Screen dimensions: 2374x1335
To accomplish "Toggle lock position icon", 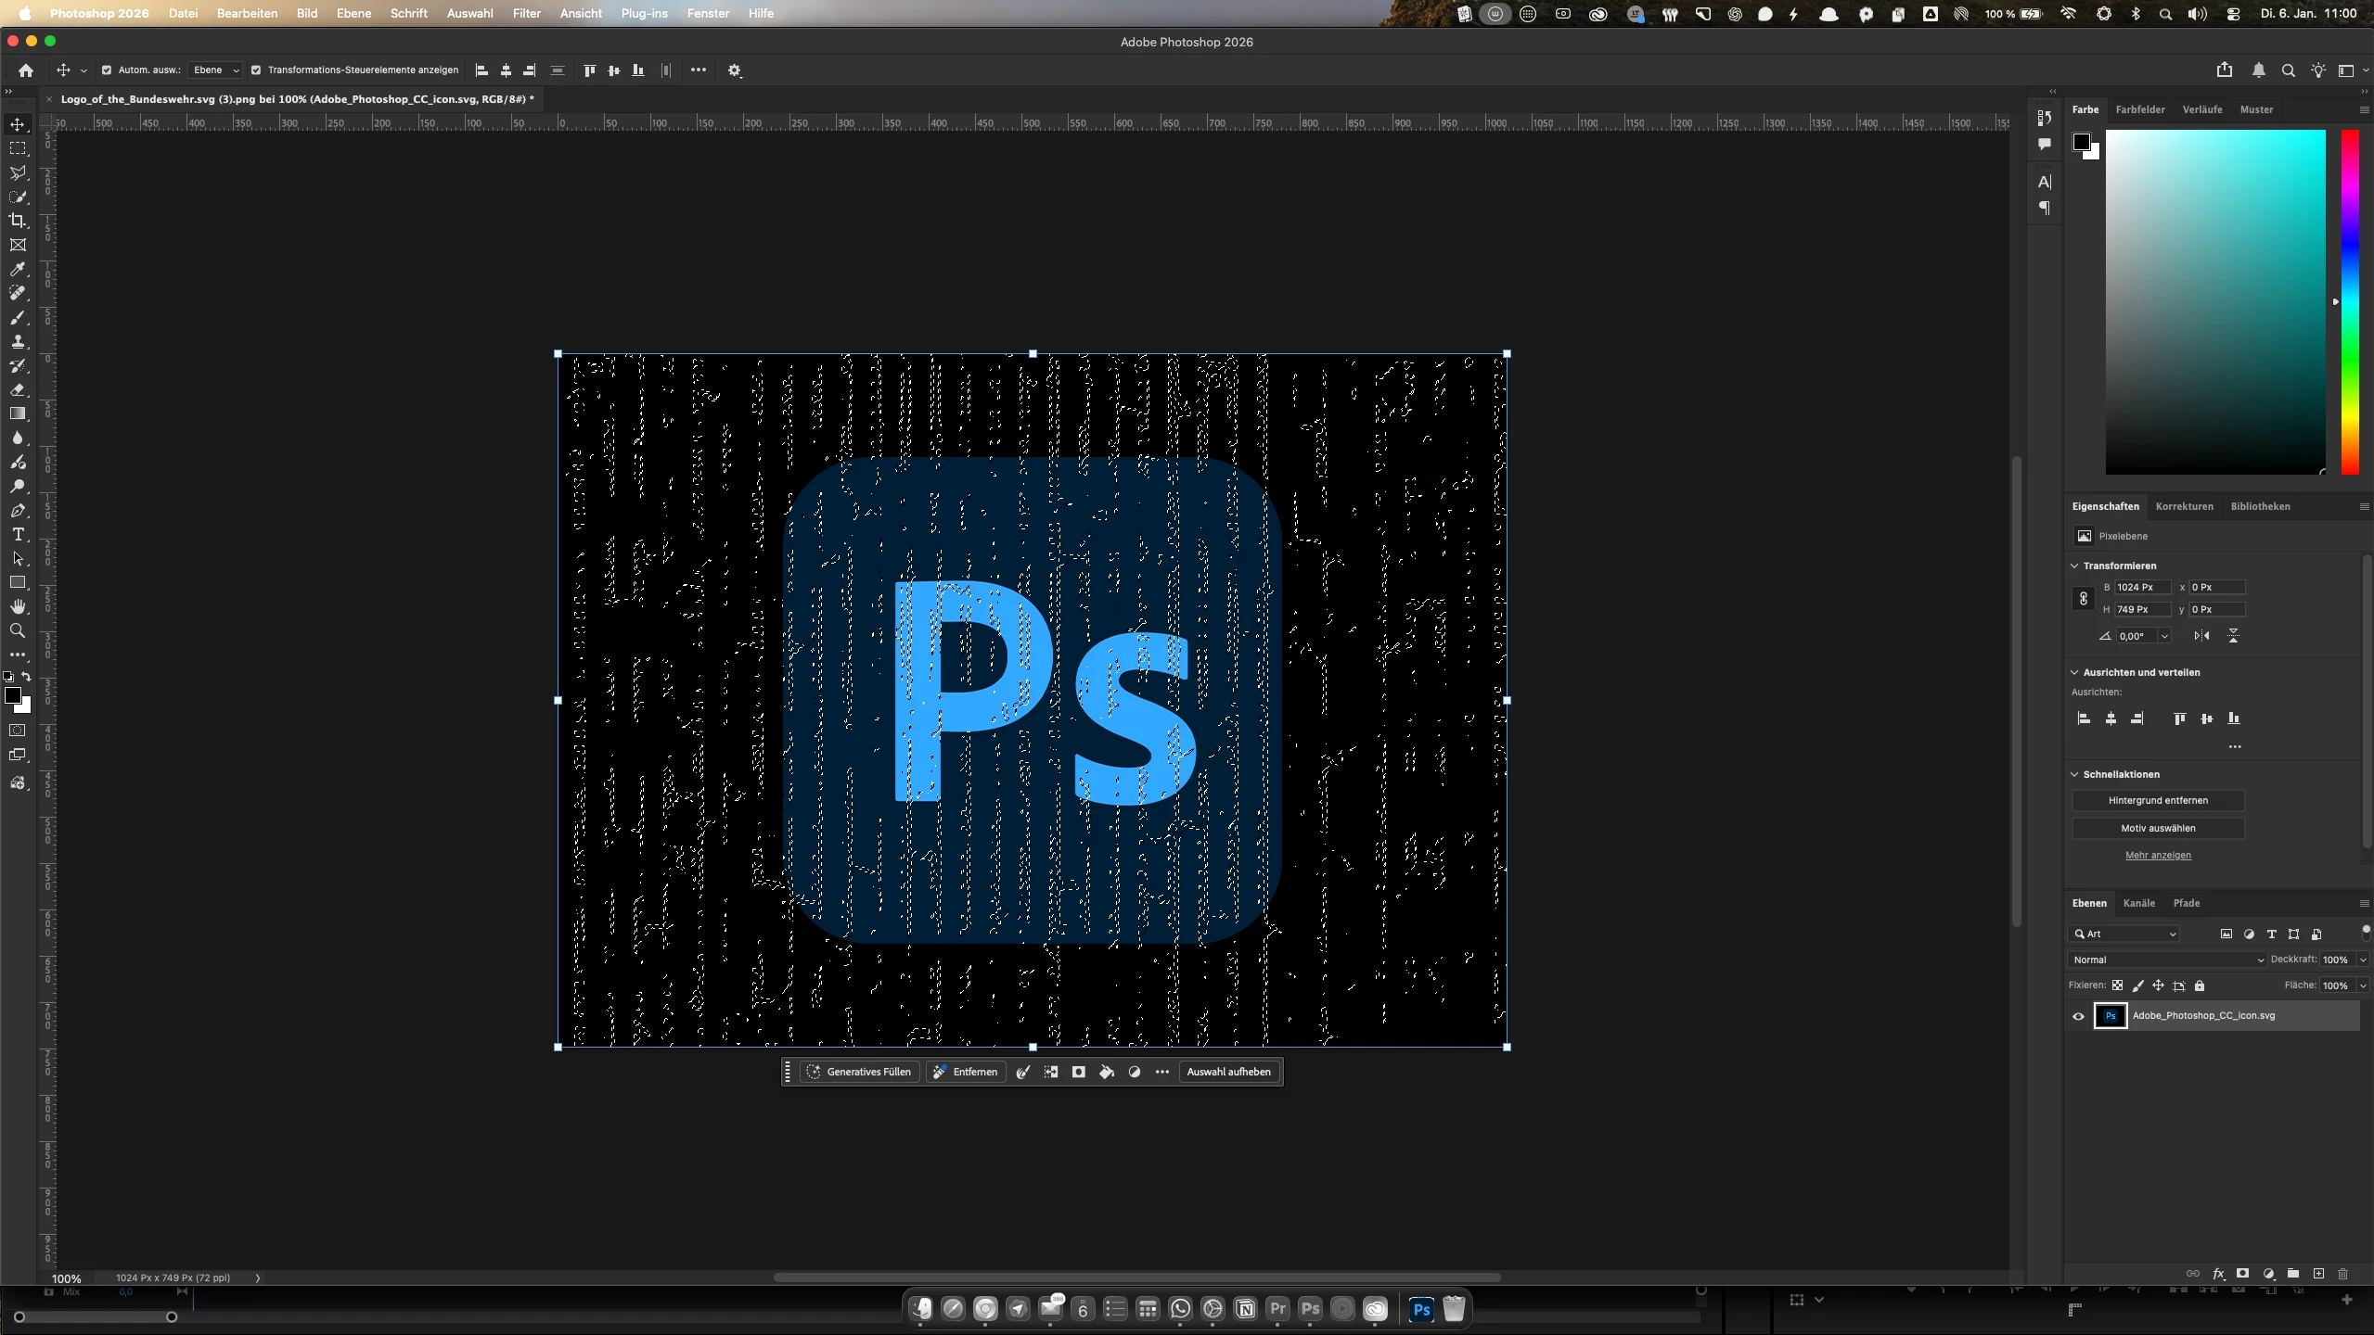I will pos(2158,985).
